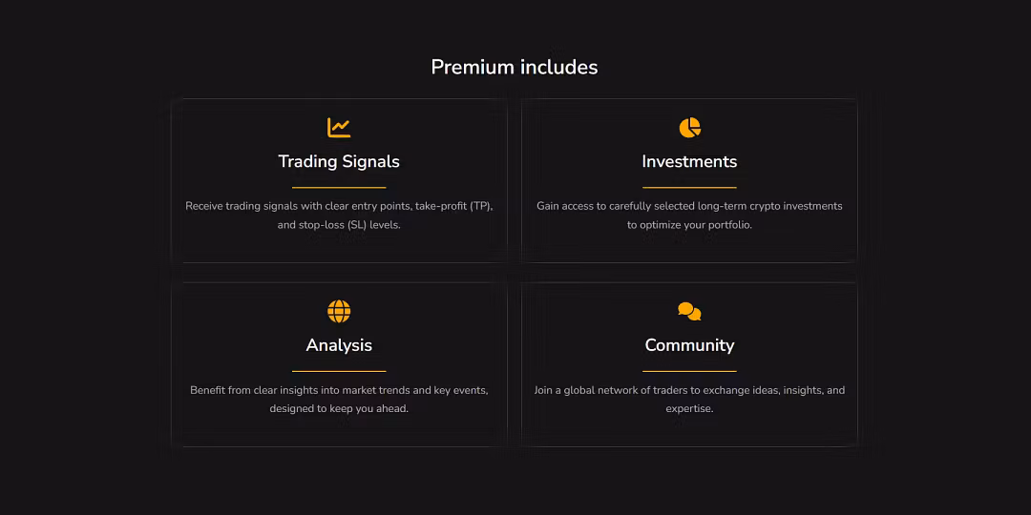Select the Trading Signals heading
Screen dimensions: 1031x515
(339, 161)
